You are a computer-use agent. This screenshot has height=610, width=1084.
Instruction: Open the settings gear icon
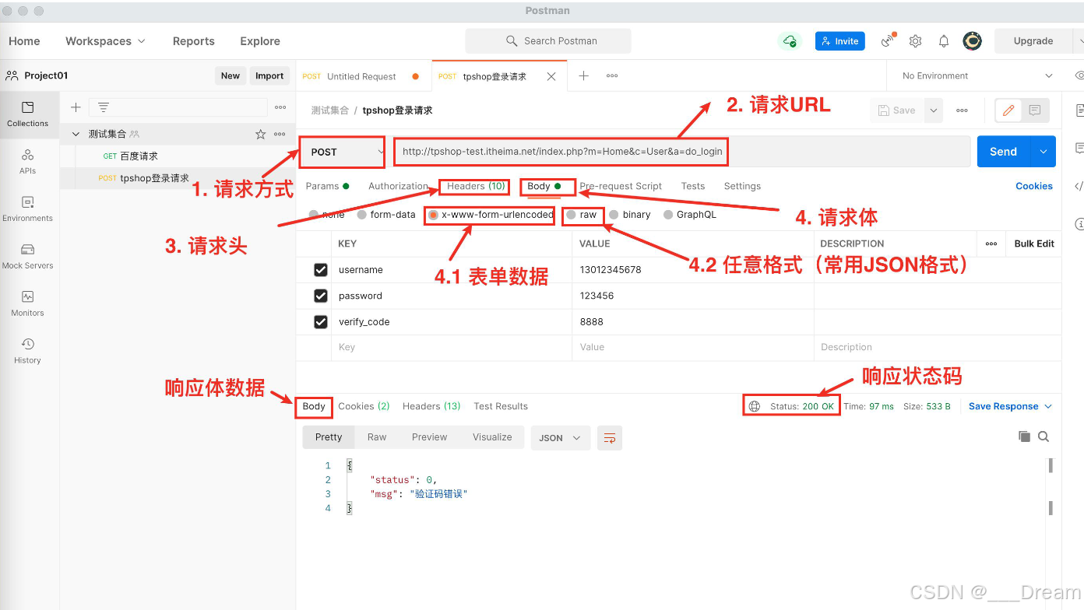coord(916,41)
